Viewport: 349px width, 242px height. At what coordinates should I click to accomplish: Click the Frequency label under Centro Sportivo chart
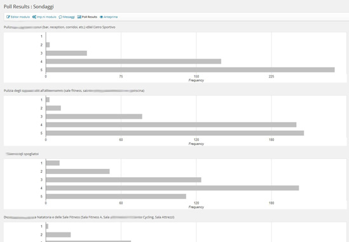point(196,80)
